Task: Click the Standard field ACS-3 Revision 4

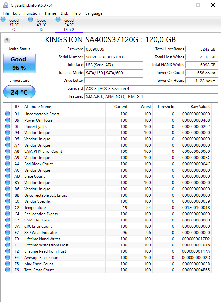Action: point(151,89)
